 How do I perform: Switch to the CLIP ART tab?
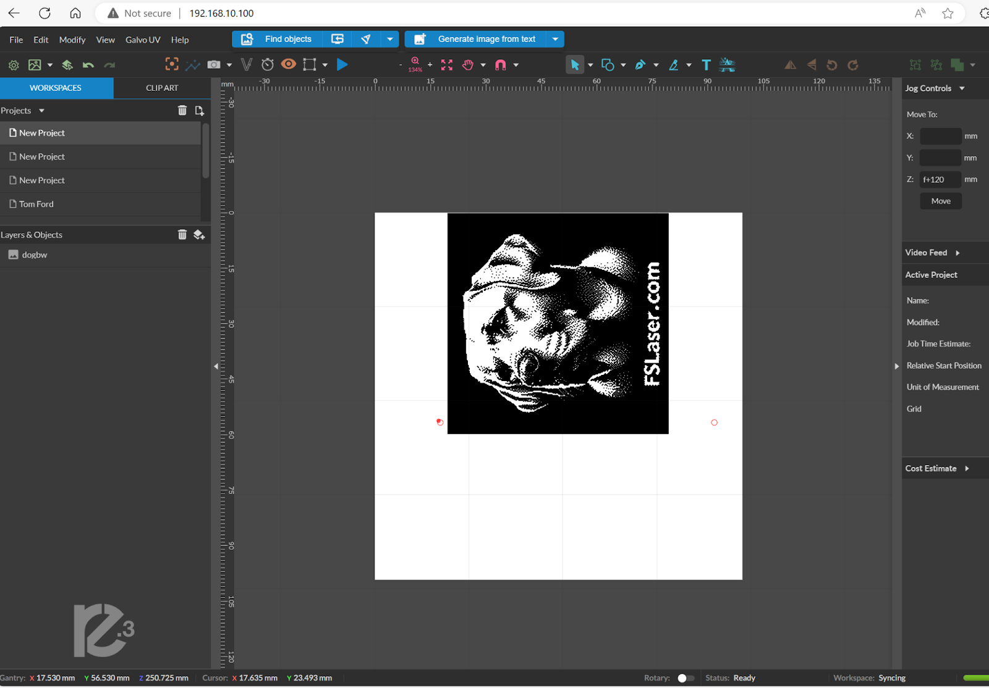(162, 88)
